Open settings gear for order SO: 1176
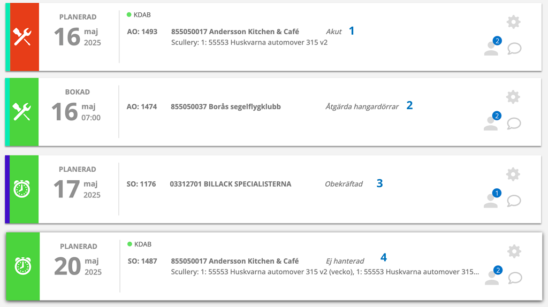548x307 pixels. (513, 174)
